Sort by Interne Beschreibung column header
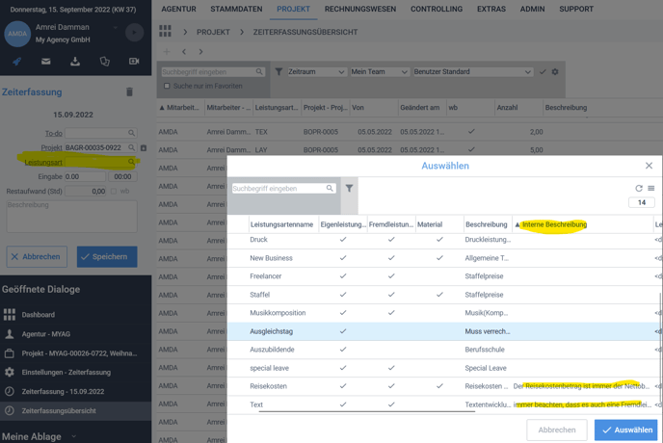The image size is (663, 443). coord(554,224)
